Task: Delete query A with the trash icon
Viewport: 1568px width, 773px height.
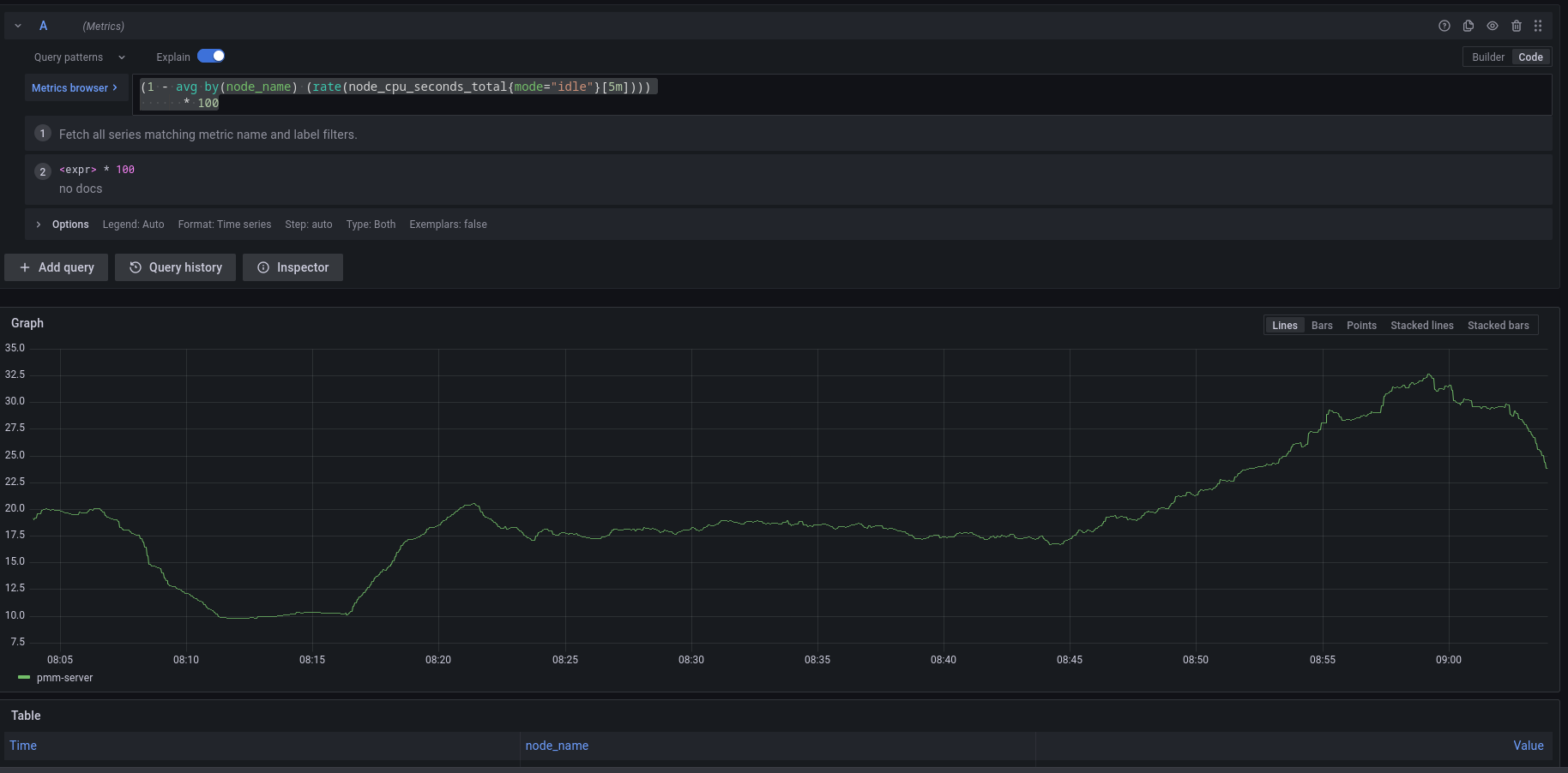Action: [1517, 26]
